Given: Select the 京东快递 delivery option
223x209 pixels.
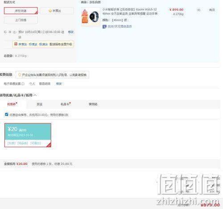Looking at the screenshot, I should (x=21, y=11).
